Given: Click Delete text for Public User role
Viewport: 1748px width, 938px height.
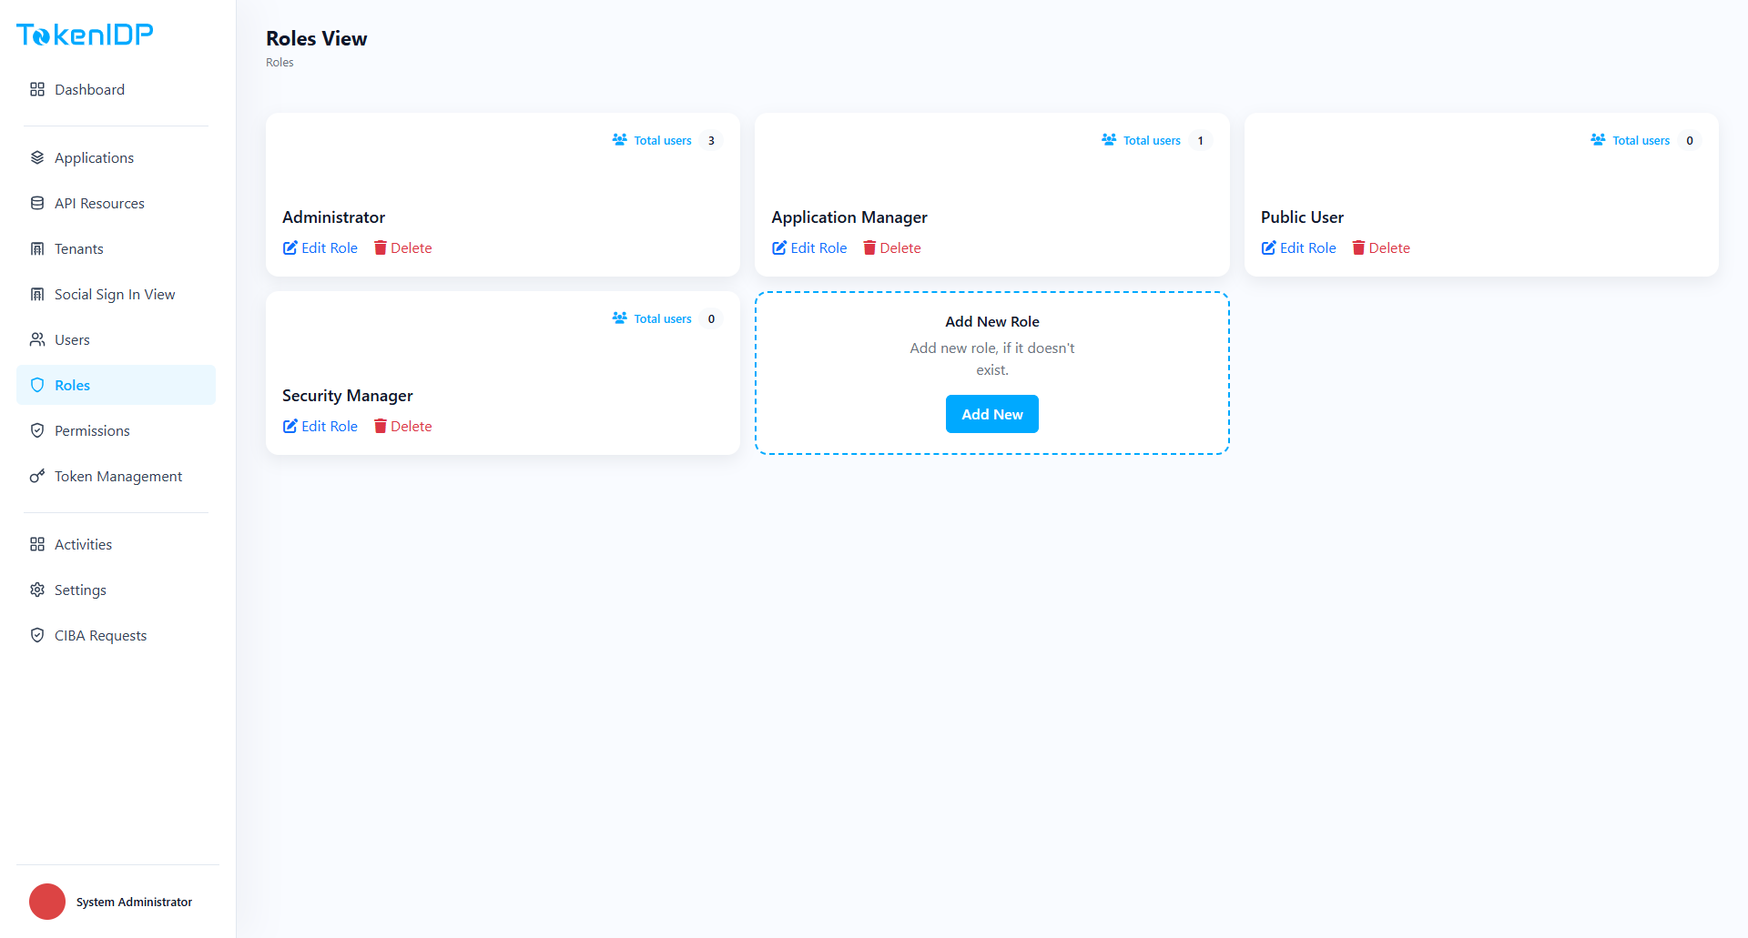Looking at the screenshot, I should pyautogui.click(x=1389, y=247).
